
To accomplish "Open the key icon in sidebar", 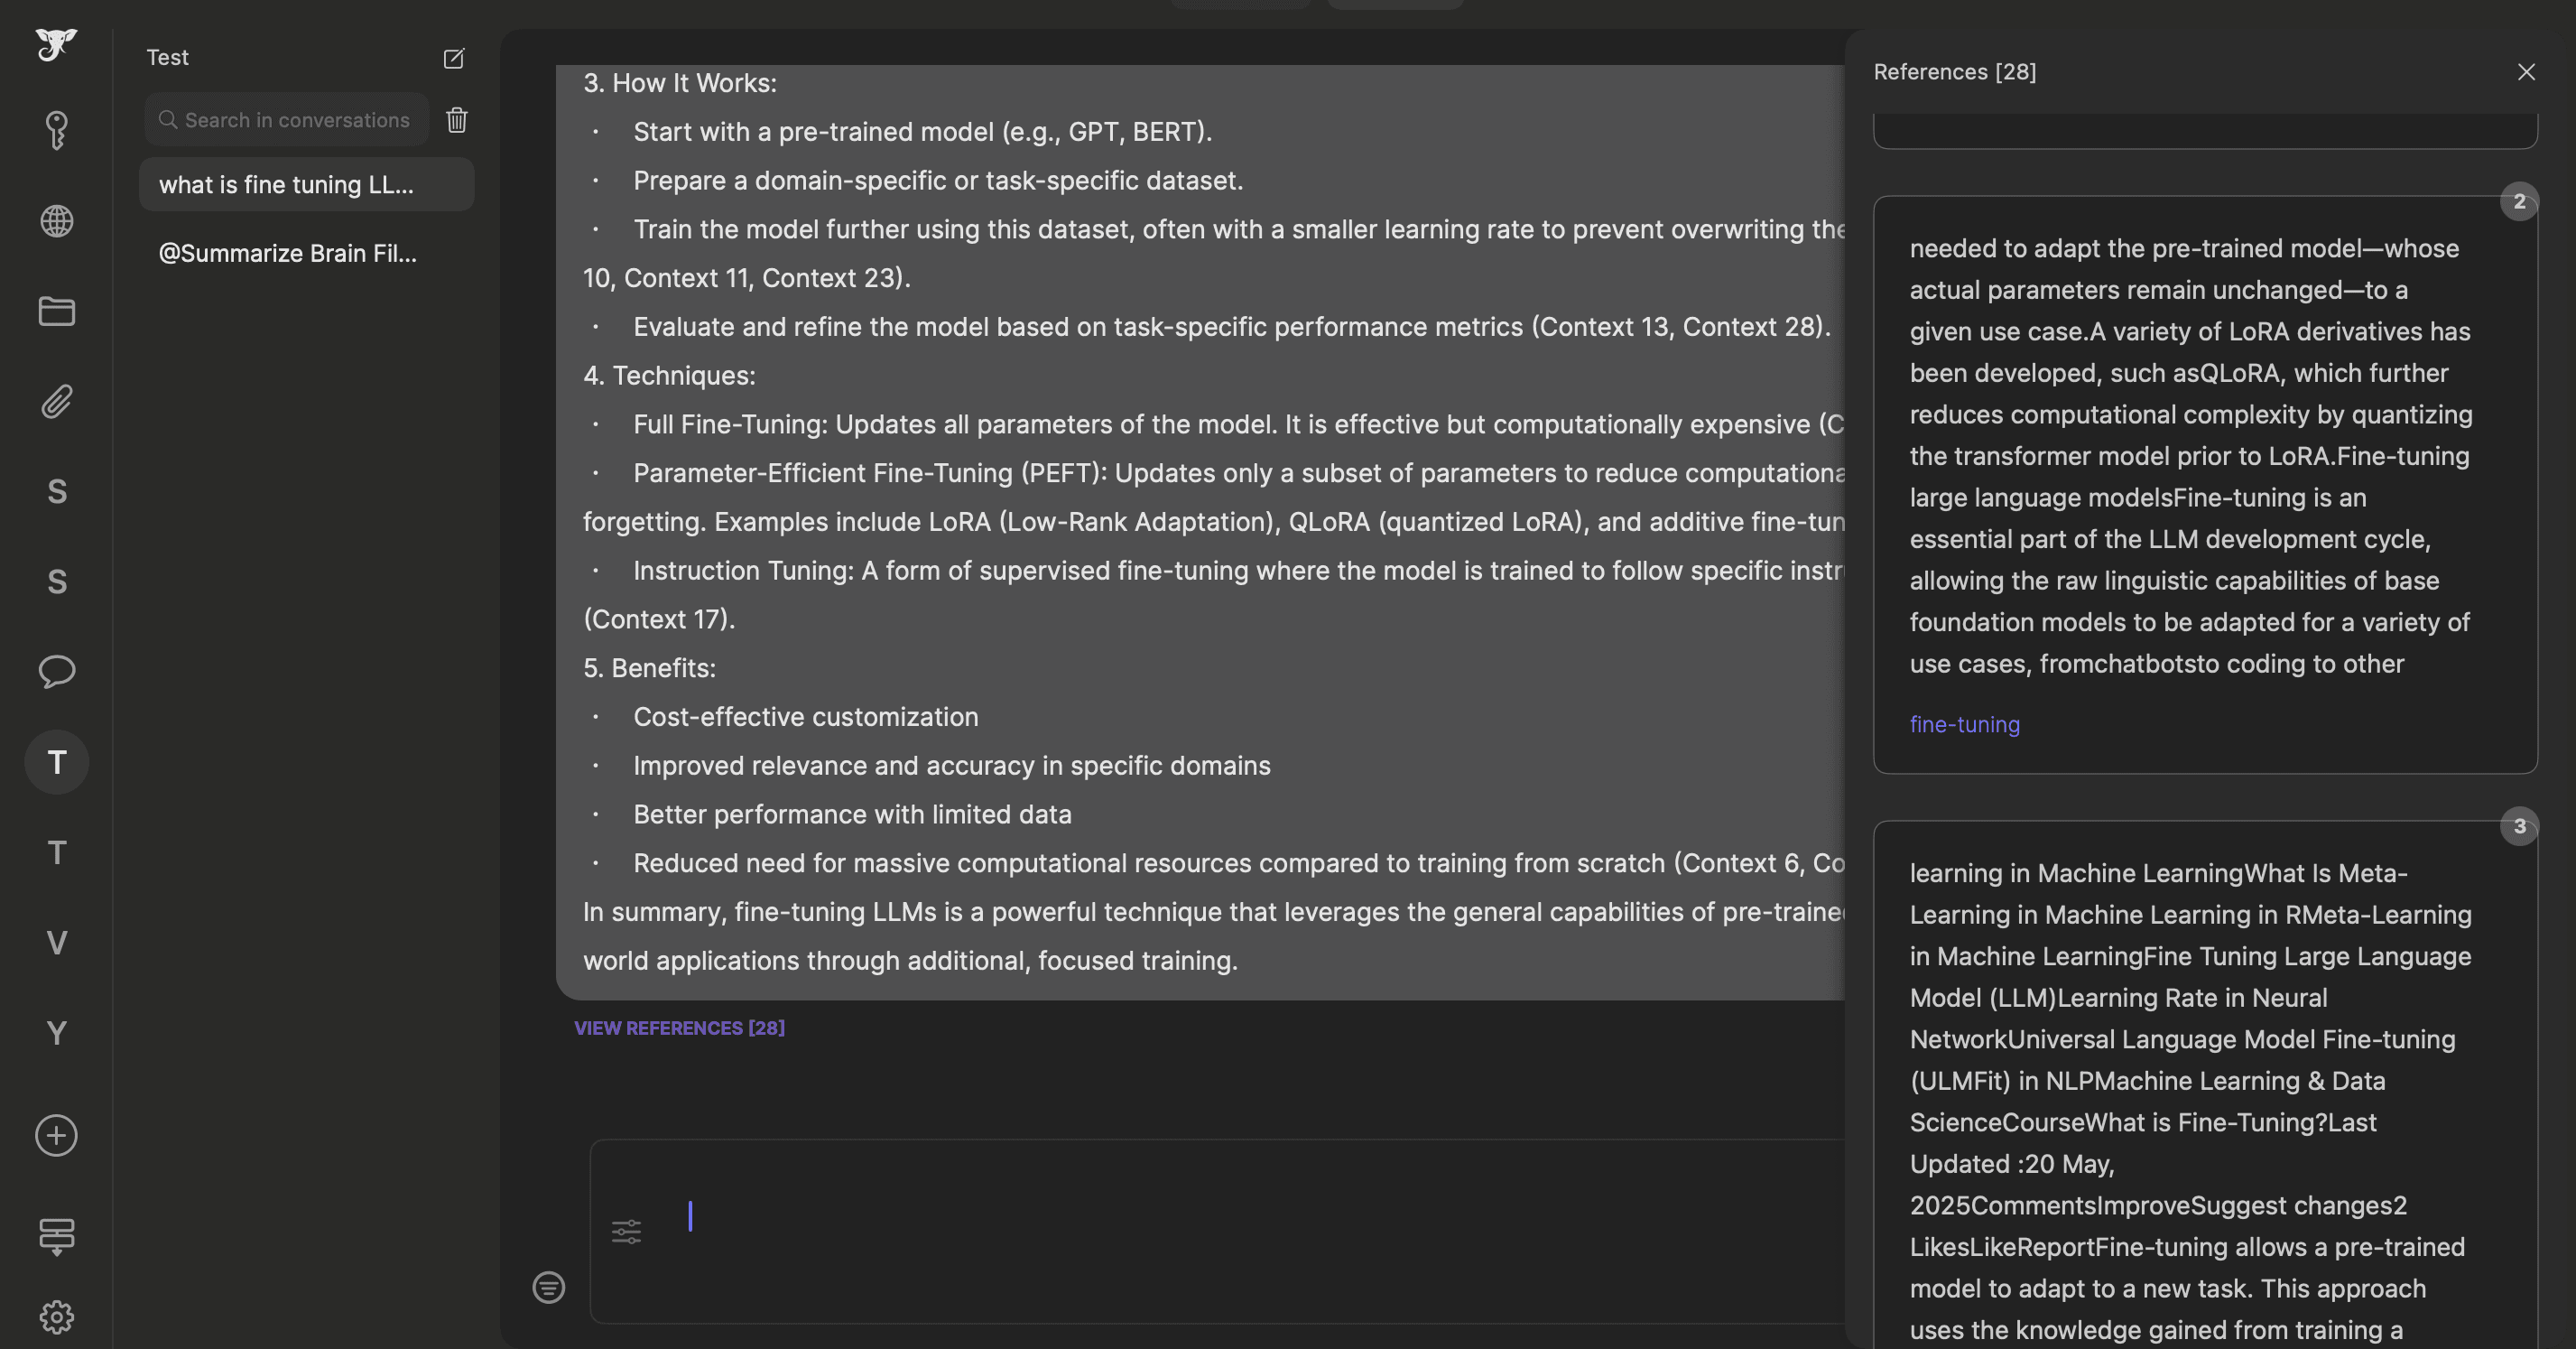I will (x=56, y=130).
